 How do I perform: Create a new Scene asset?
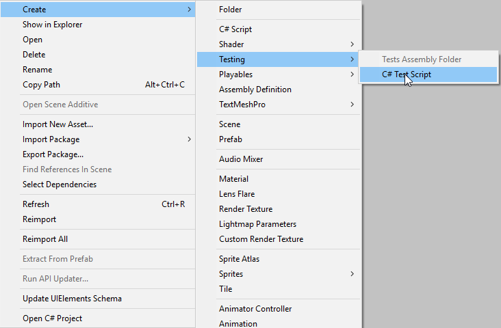(279, 124)
